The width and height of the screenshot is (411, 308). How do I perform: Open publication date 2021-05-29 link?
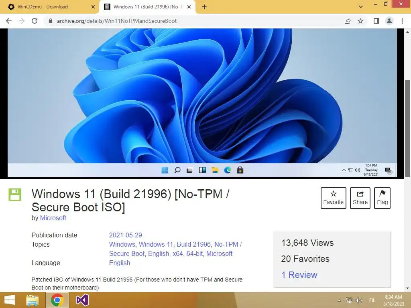click(126, 235)
